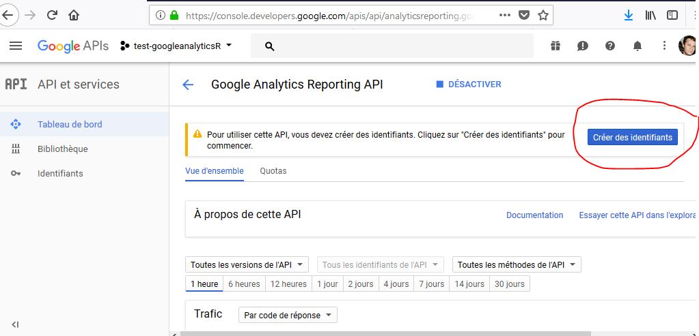The image size is (699, 336).
Task: Click the DÉSACTIVER button
Action: 469,85
